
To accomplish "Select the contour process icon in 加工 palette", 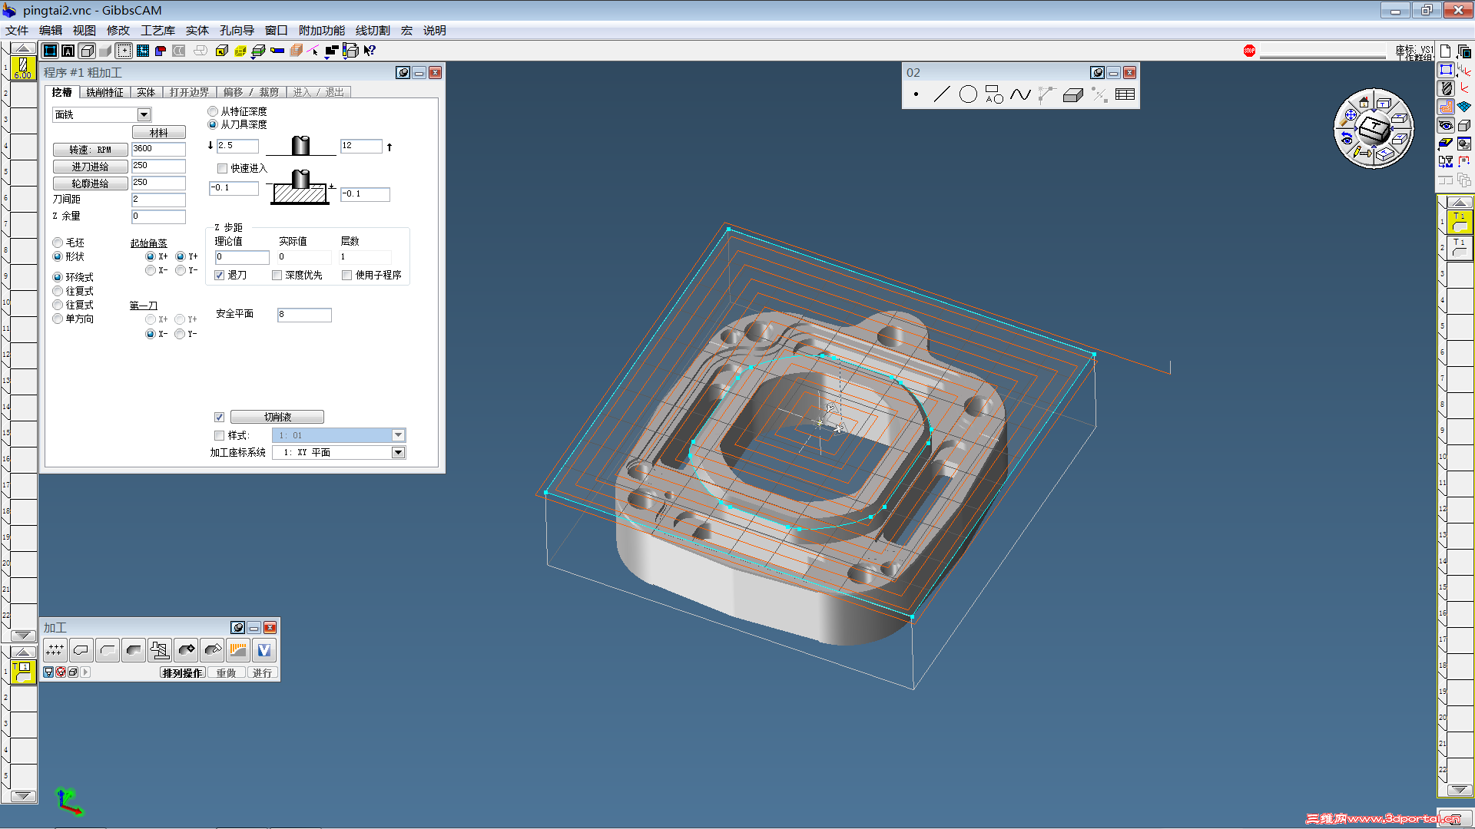I will tap(81, 650).
